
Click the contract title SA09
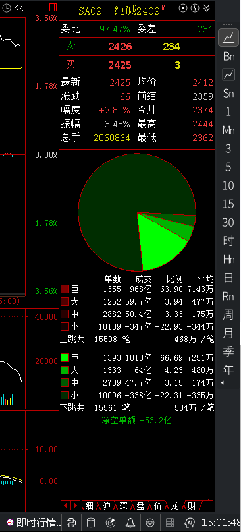click(90, 11)
